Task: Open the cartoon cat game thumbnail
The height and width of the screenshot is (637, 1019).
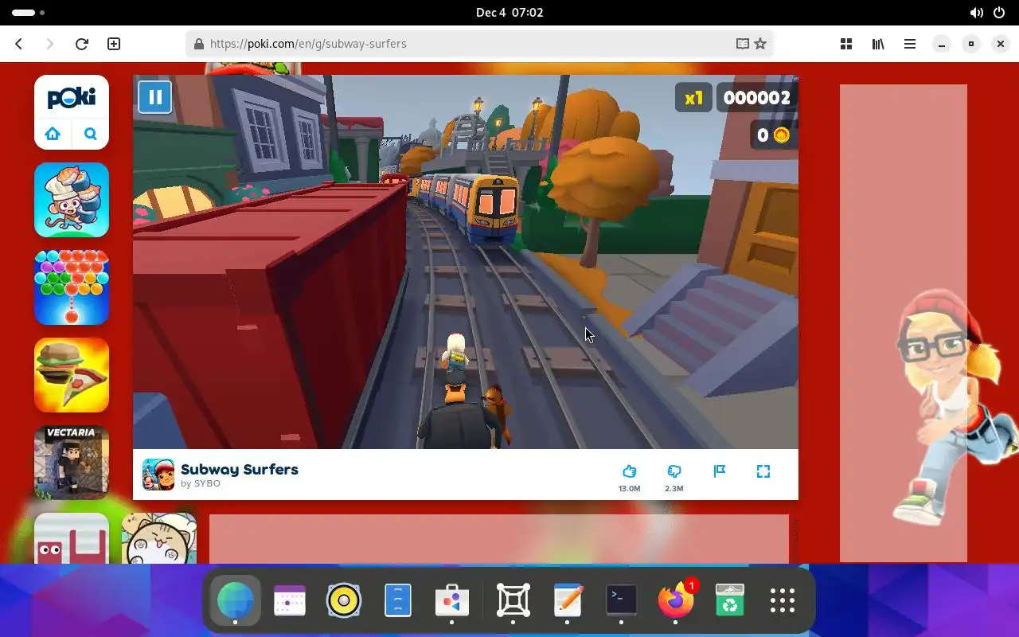Action: [x=159, y=538]
